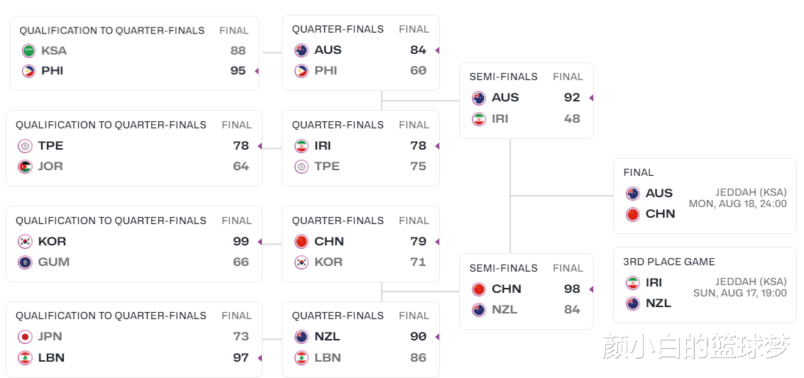The width and height of the screenshot is (804, 378).
Task: Click the China flag in the Final card
Action: 633,214
